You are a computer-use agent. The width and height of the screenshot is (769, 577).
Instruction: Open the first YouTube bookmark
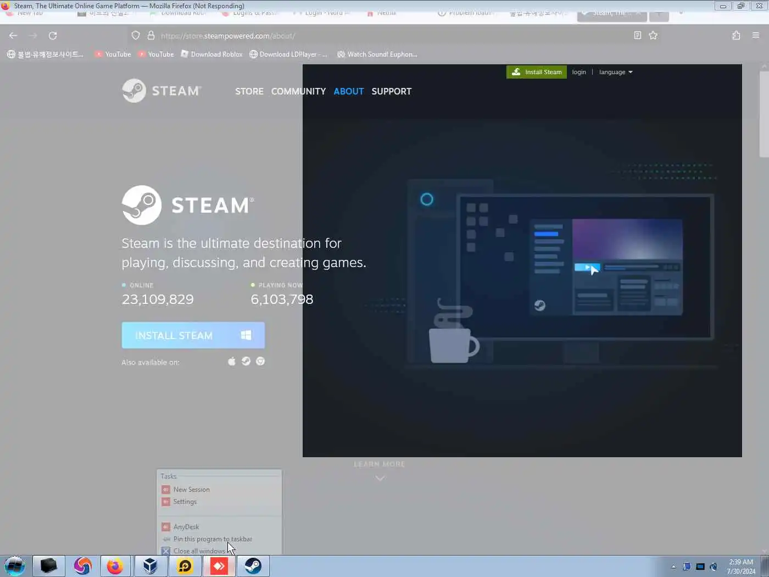tap(113, 54)
